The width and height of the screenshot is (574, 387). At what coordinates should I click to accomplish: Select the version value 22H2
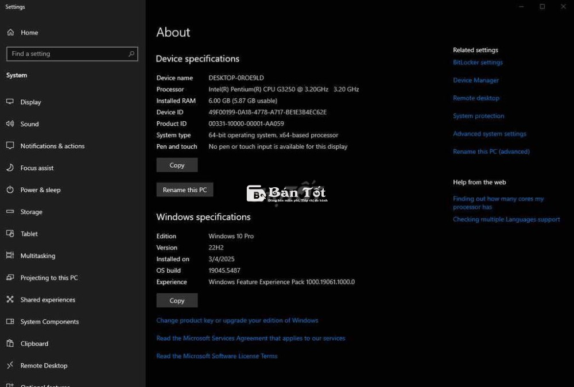[x=216, y=247]
